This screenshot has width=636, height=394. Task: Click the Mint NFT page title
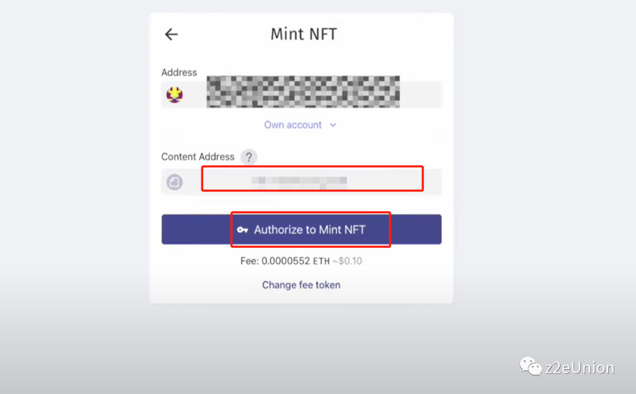tap(303, 34)
